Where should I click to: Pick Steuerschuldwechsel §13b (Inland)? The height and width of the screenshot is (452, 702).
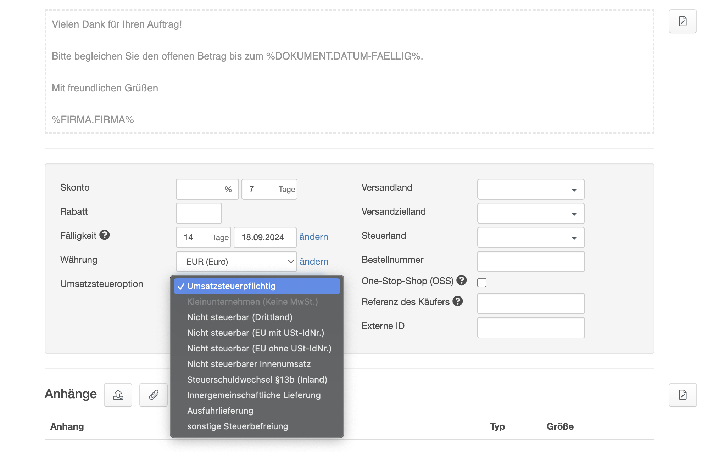click(257, 379)
